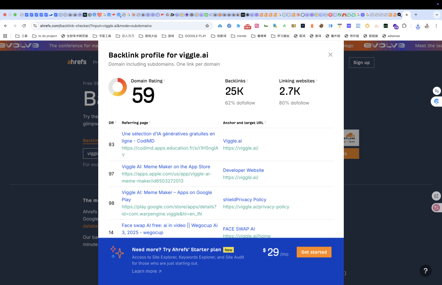
Task: Click the orange W circle extension icon
Action: tap(367, 26)
